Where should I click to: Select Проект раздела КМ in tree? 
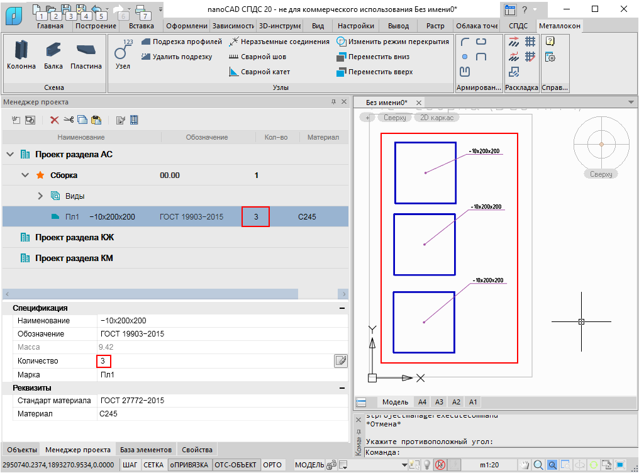click(x=74, y=259)
